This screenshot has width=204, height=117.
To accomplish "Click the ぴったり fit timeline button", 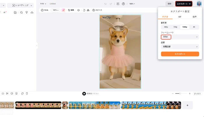I will coord(197,94).
